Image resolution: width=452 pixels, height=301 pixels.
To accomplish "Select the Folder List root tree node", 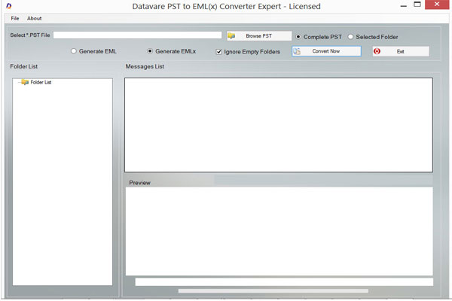I will click(x=41, y=82).
